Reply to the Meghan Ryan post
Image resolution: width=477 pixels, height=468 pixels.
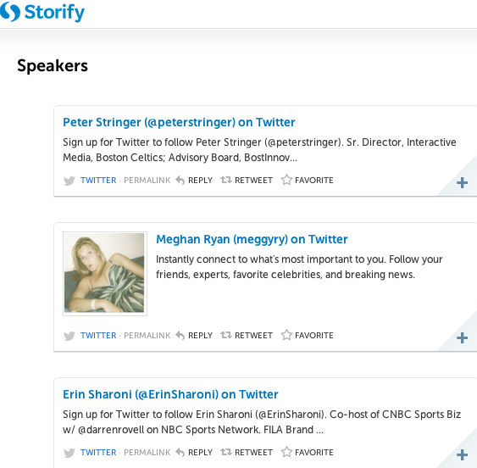[194, 335]
